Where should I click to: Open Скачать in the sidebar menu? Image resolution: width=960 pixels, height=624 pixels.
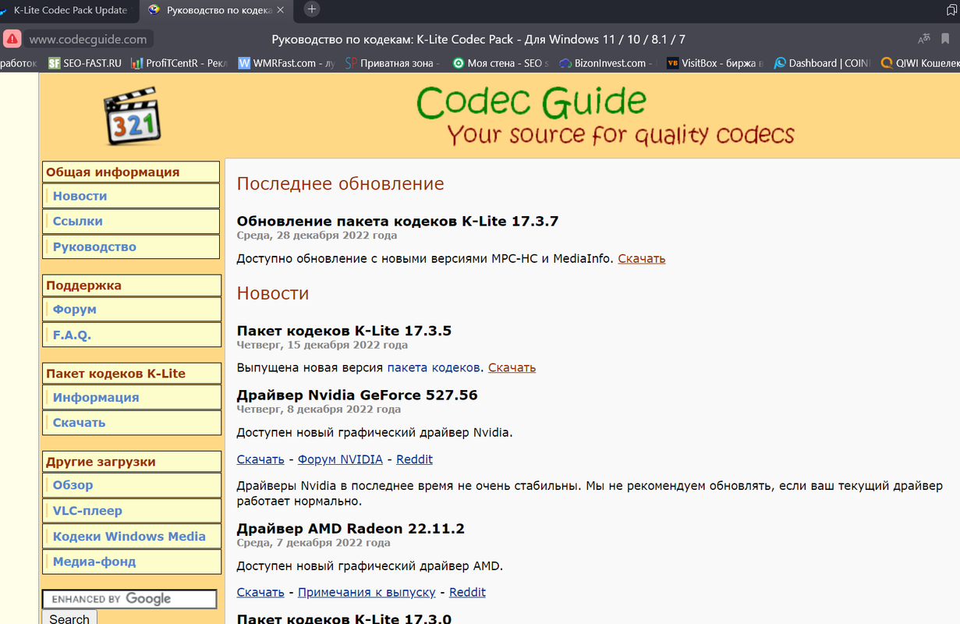[x=130, y=423]
